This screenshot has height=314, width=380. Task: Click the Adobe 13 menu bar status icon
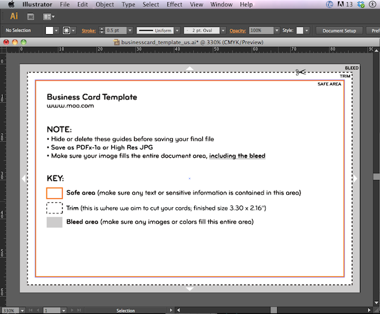tap(345, 4)
